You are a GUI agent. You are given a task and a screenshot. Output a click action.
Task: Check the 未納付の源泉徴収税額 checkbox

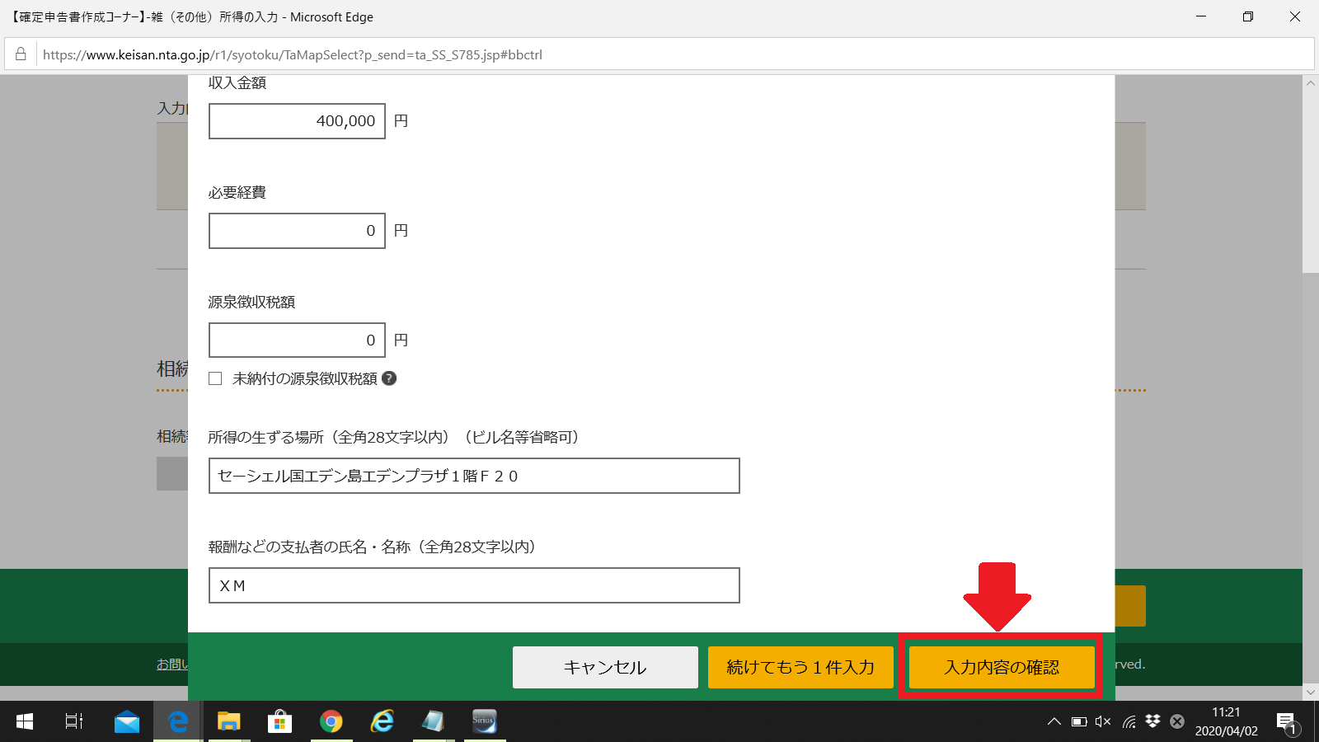pos(215,378)
